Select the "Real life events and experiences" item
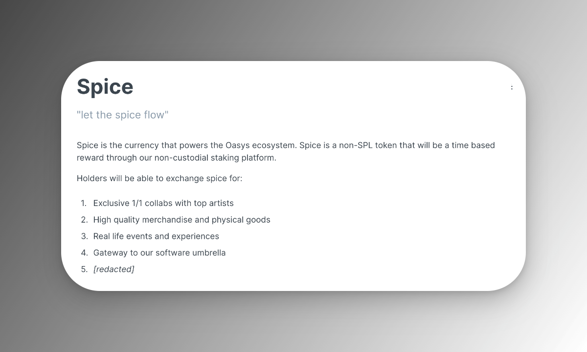Screen dimensions: 587x352 point(156,236)
